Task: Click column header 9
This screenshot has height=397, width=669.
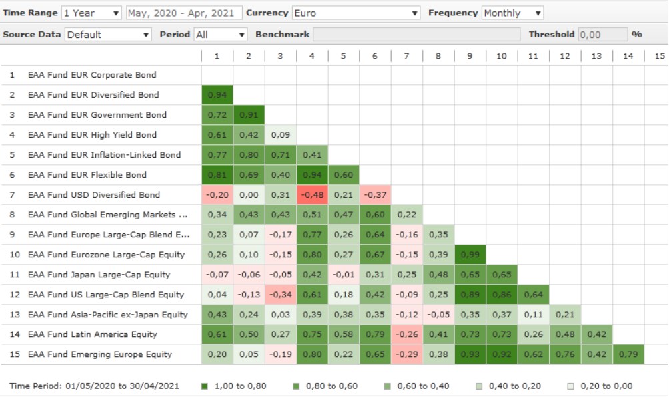Action: (x=470, y=57)
